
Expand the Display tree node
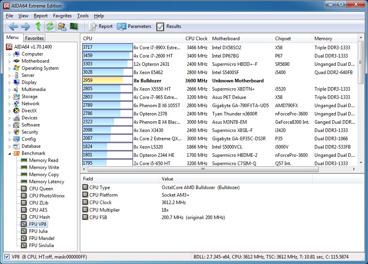[9, 82]
